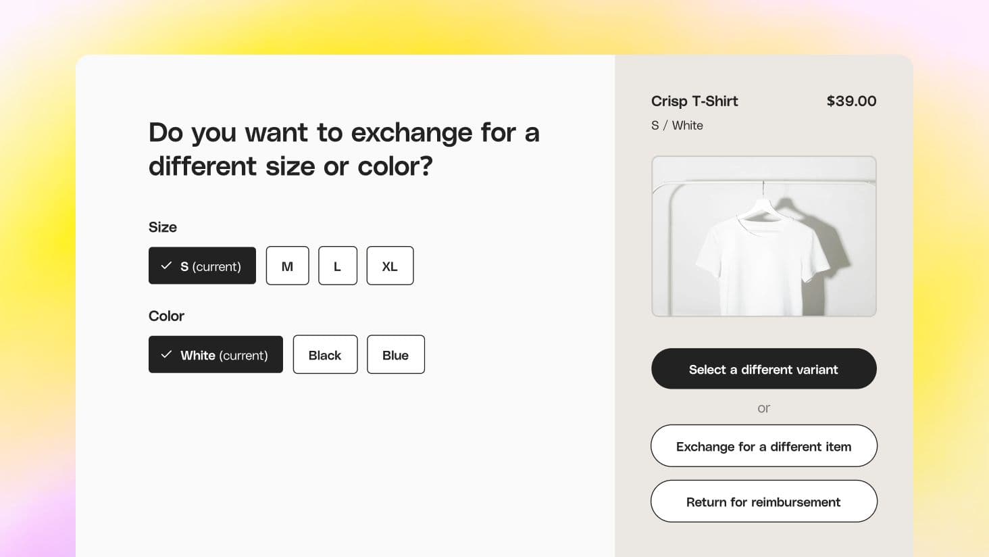This screenshot has height=557, width=989.
Task: Choose size L
Action: pyautogui.click(x=337, y=266)
